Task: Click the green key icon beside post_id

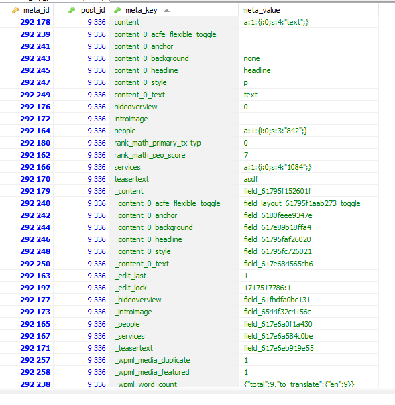Action: click(x=72, y=10)
